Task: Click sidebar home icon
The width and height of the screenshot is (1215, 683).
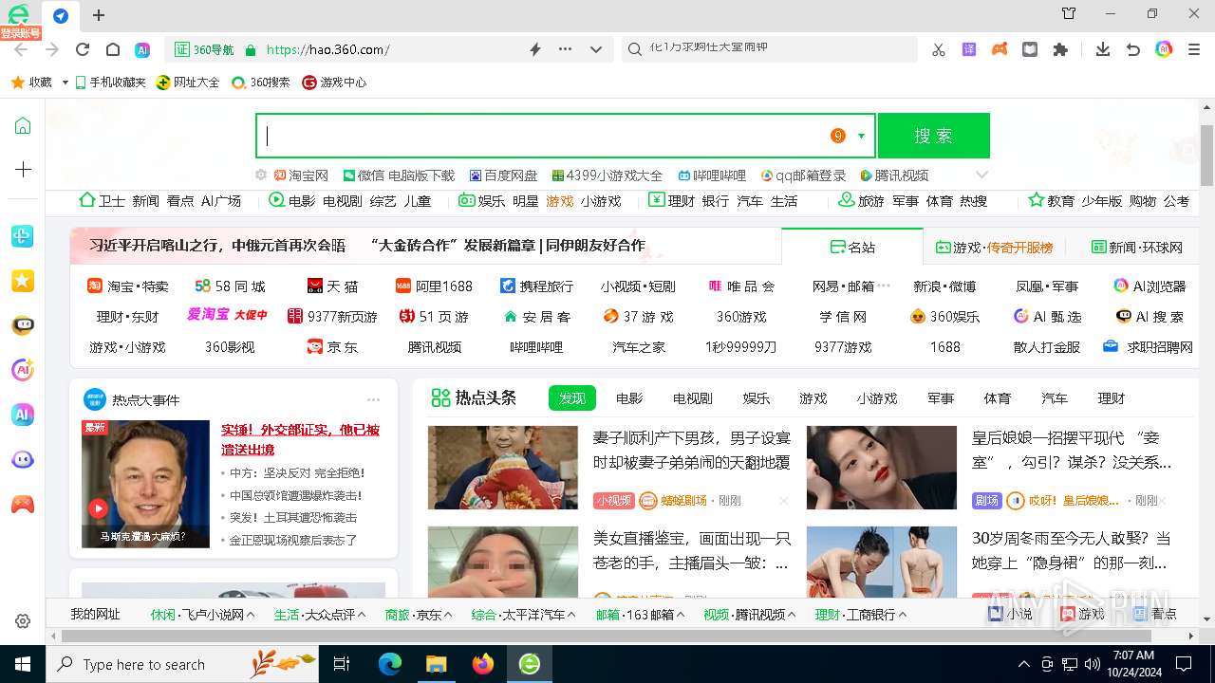Action: pos(23,126)
